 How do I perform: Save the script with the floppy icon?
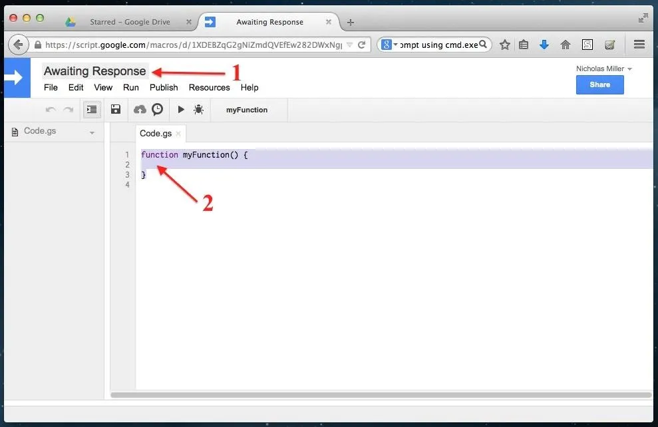click(115, 110)
